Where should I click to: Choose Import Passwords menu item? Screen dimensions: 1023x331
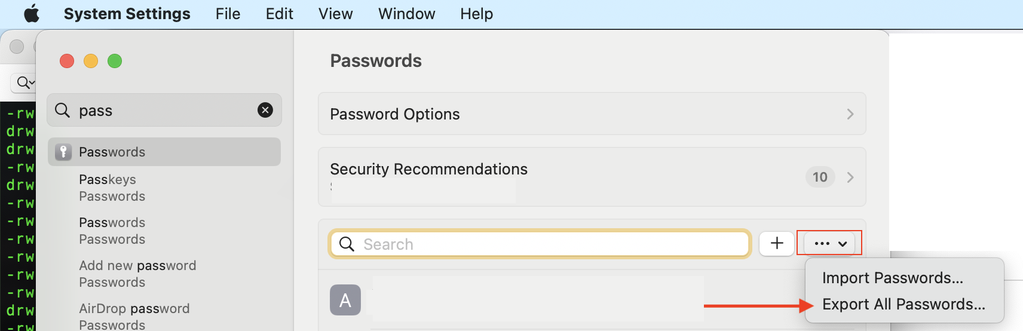coord(892,278)
